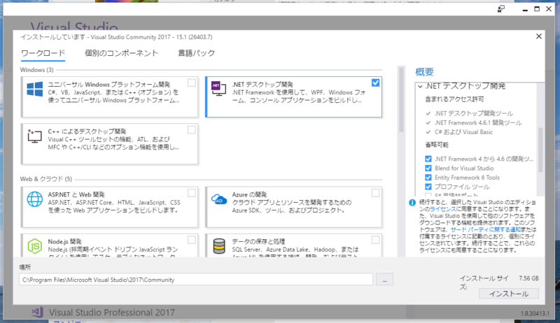The width and height of the screenshot is (560, 323).
Task: Click the C# および Visual Basic entry
Action: (463, 132)
